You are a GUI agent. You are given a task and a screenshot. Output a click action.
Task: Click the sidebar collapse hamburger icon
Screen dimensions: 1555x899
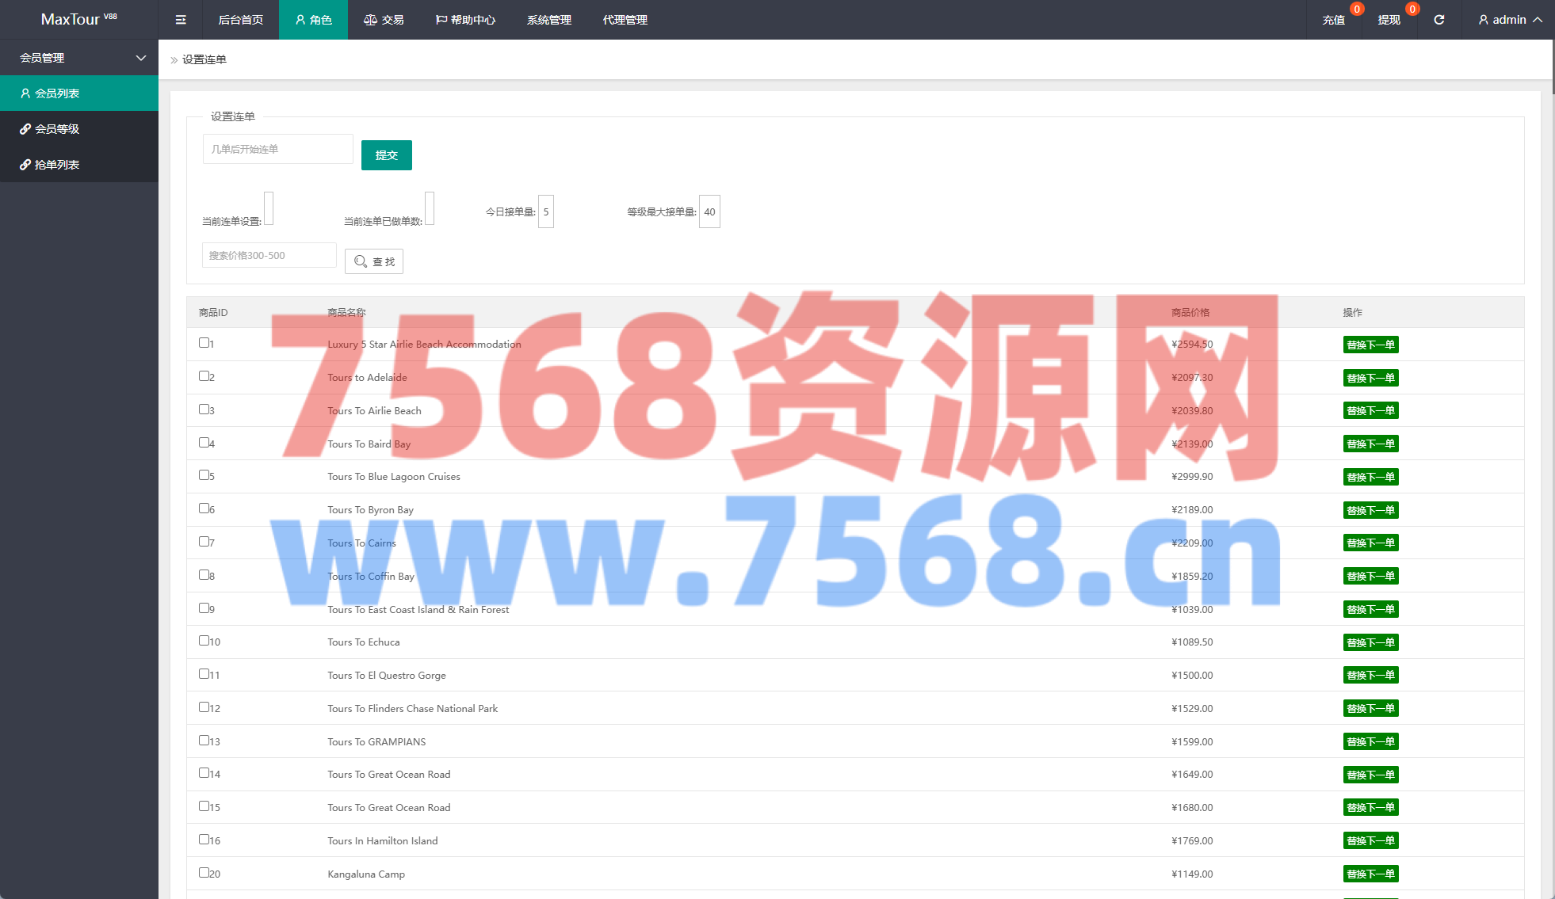tap(181, 20)
